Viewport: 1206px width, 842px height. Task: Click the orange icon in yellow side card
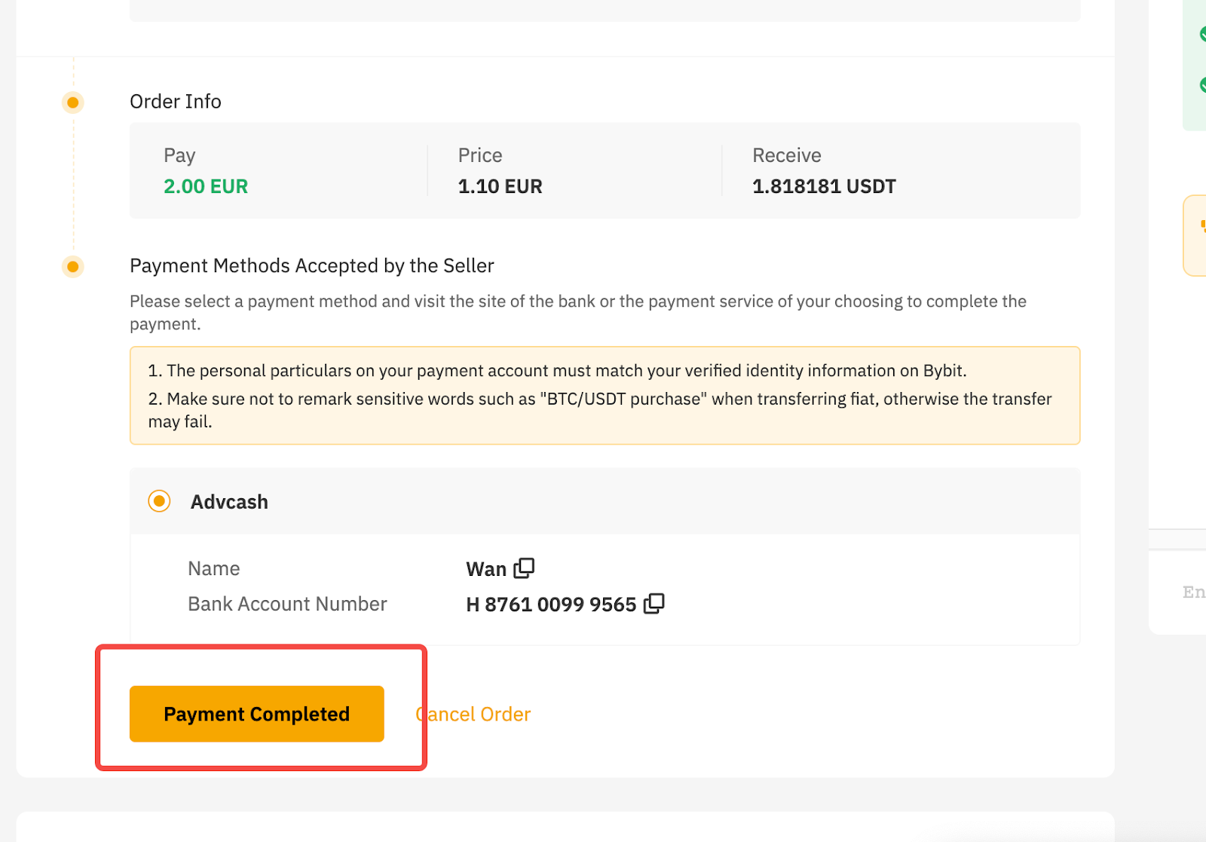point(1201,226)
